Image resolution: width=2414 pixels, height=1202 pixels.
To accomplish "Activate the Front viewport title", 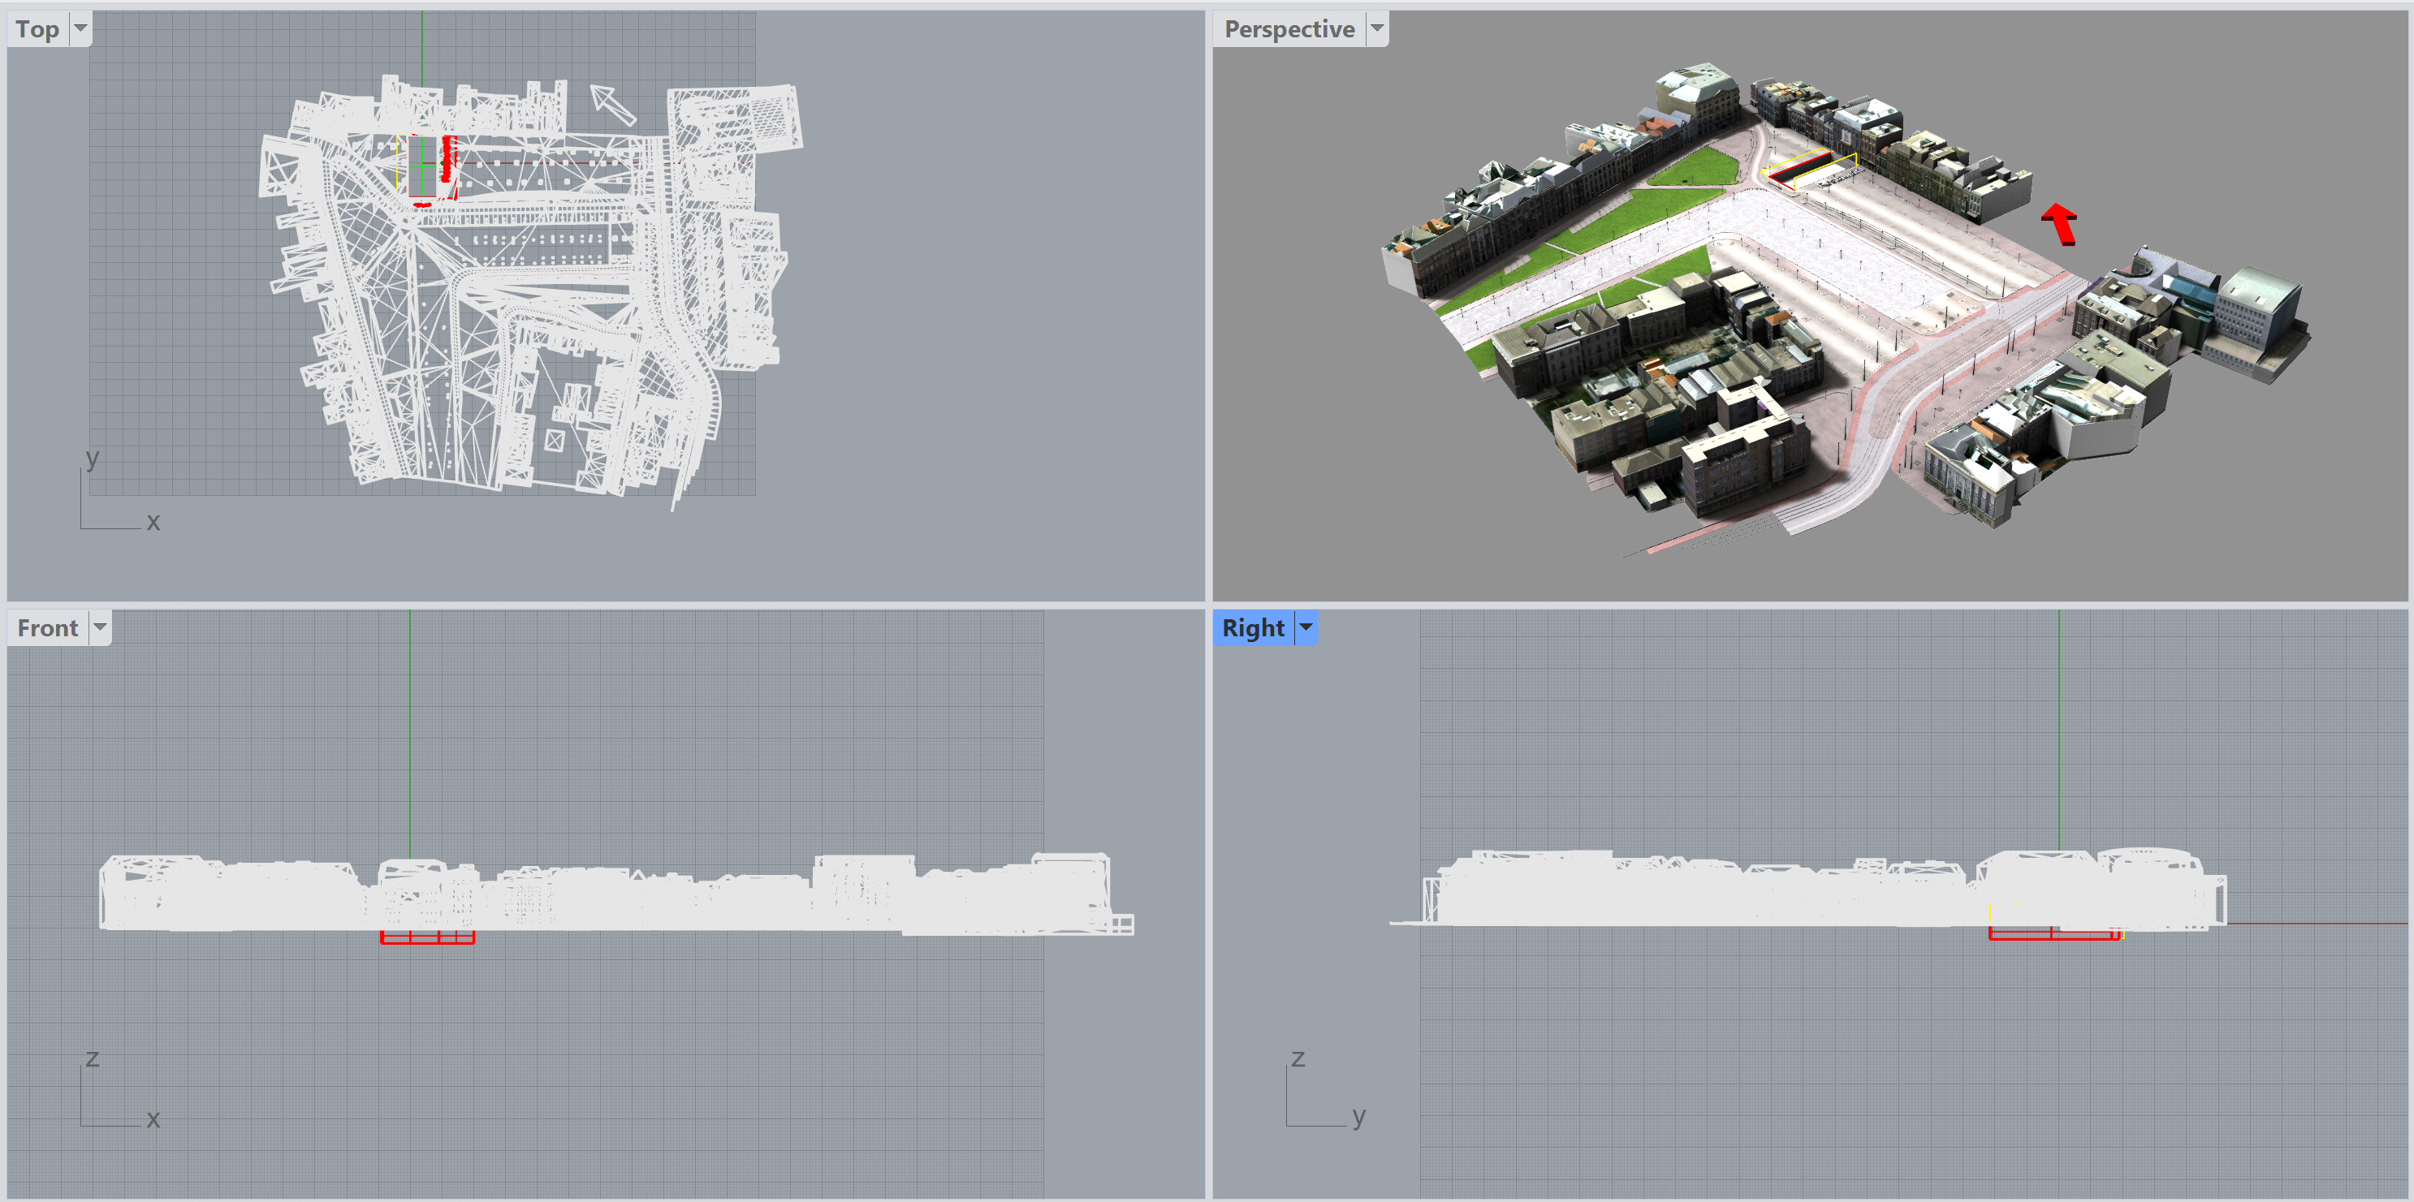I will tap(48, 627).
